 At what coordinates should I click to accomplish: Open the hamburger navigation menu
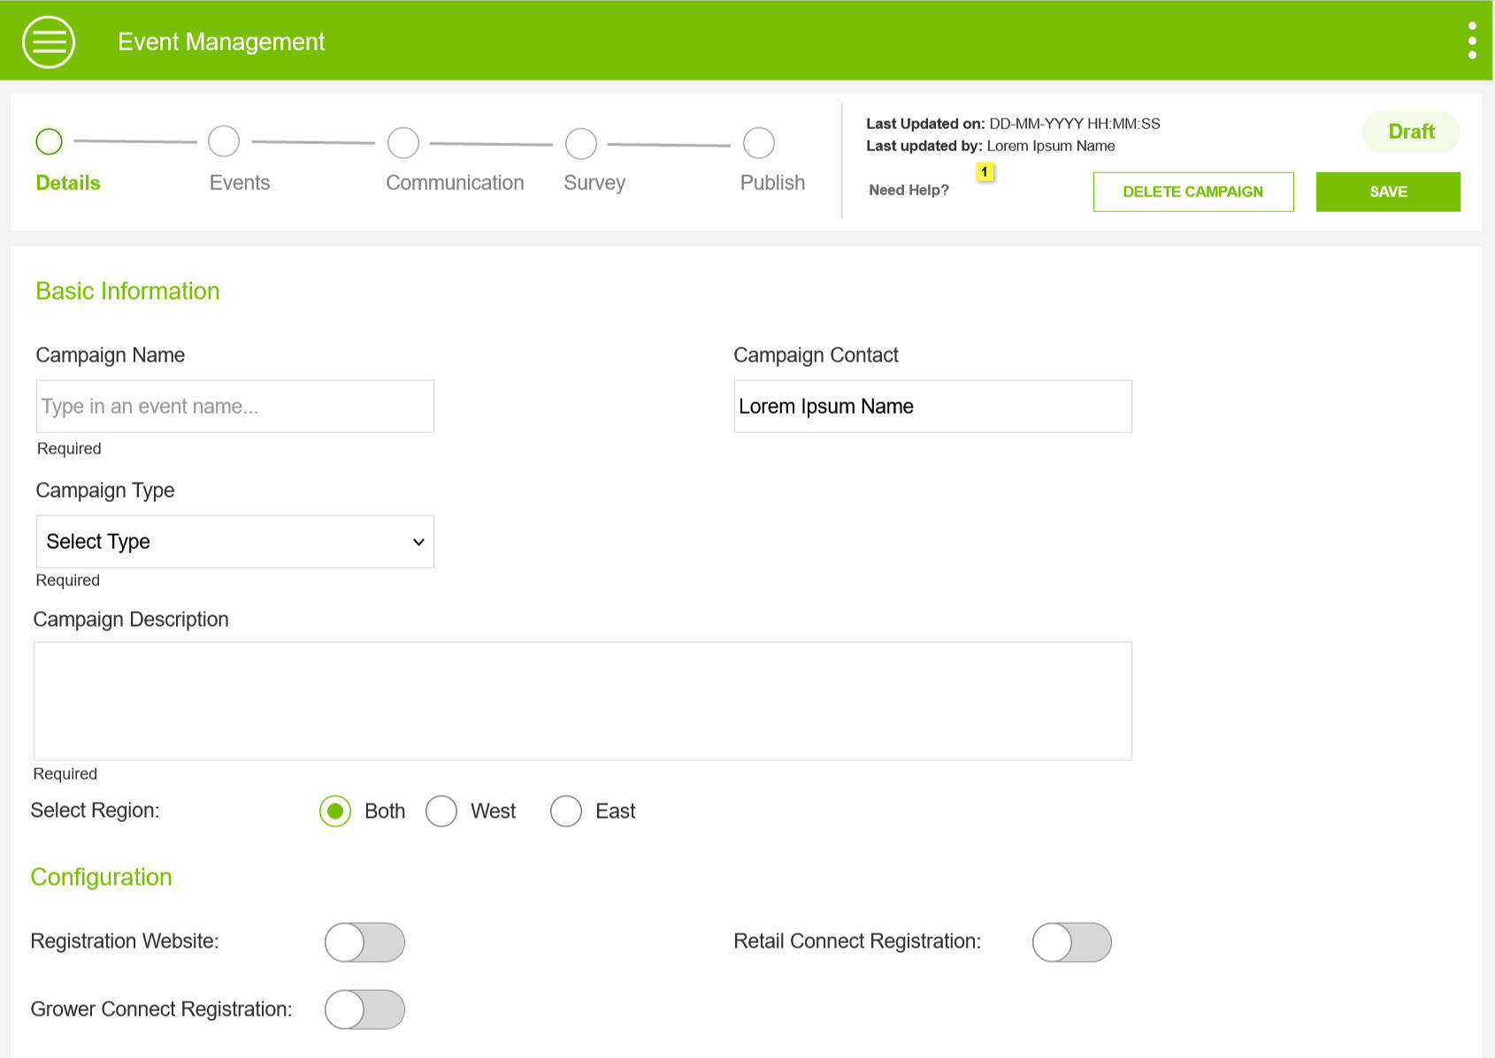[49, 42]
